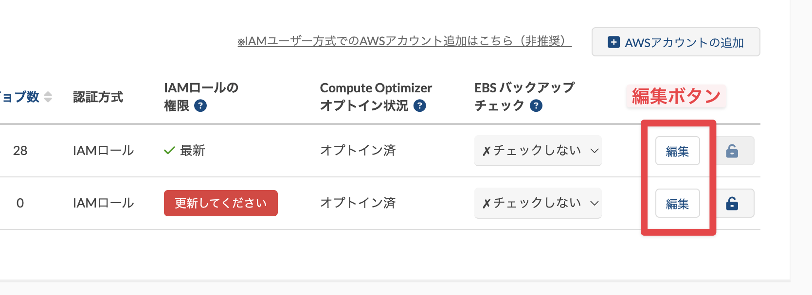The height and width of the screenshot is (295, 812).
Task: Open help icon beside EBS バックアップチェック
Action: coord(536,105)
